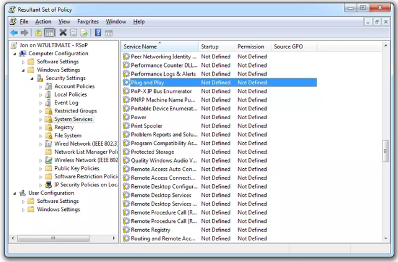Open the Window menu
Image resolution: width=398 pixels, height=262 pixels.
pyautogui.click(x=116, y=22)
